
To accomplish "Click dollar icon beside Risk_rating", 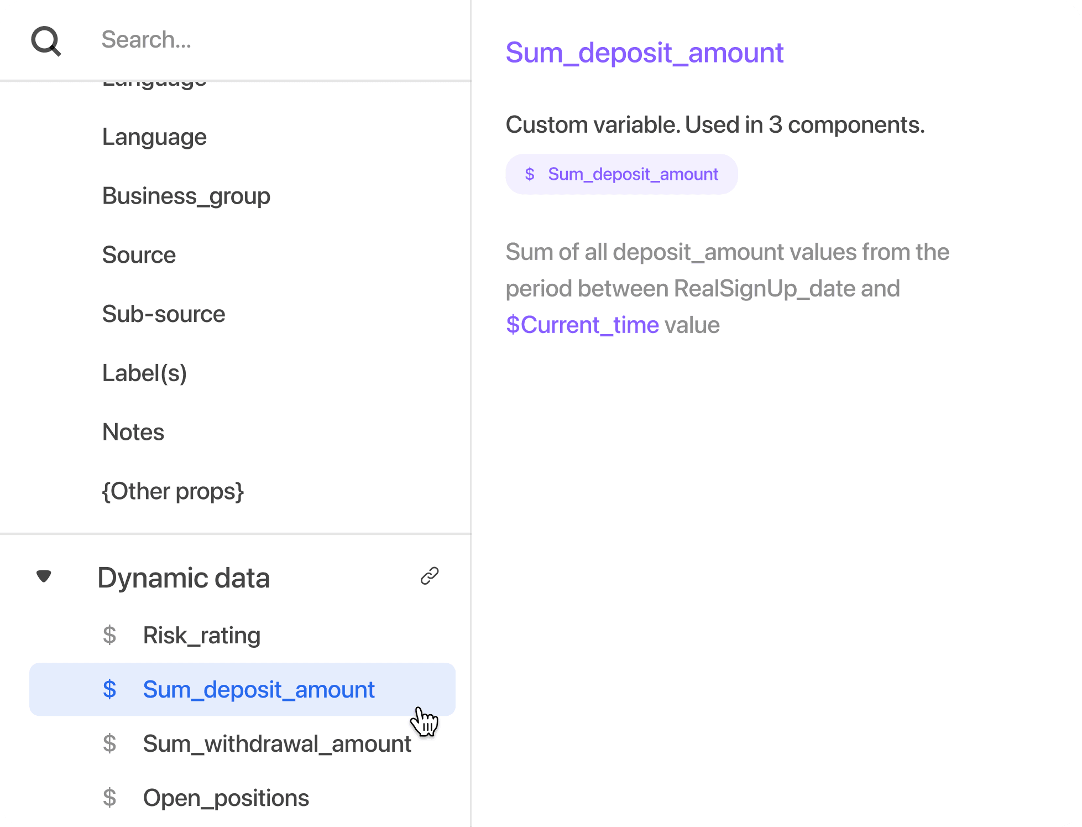I will coord(109,635).
